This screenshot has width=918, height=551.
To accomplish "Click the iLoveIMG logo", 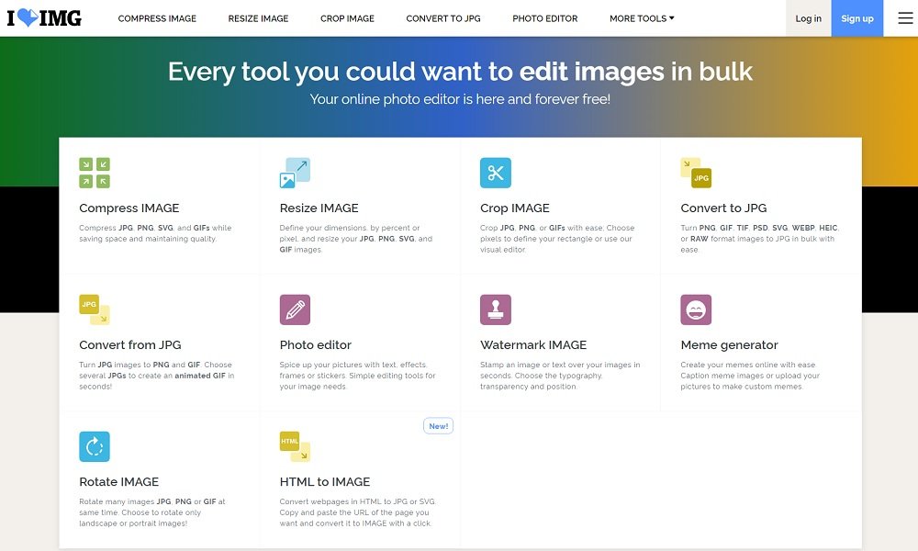I will tap(44, 18).
